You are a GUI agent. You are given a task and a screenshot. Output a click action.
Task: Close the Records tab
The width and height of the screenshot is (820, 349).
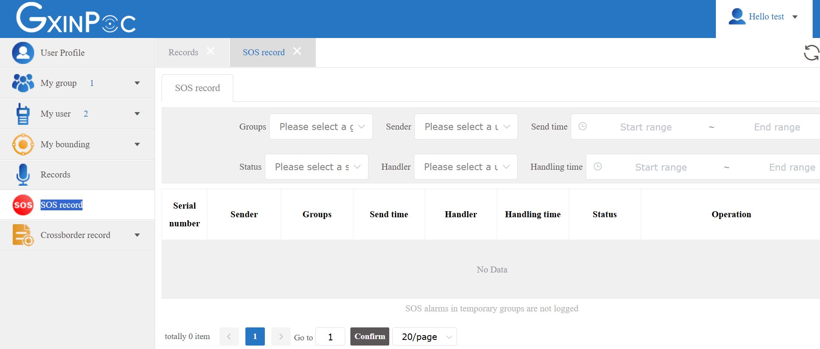click(210, 51)
